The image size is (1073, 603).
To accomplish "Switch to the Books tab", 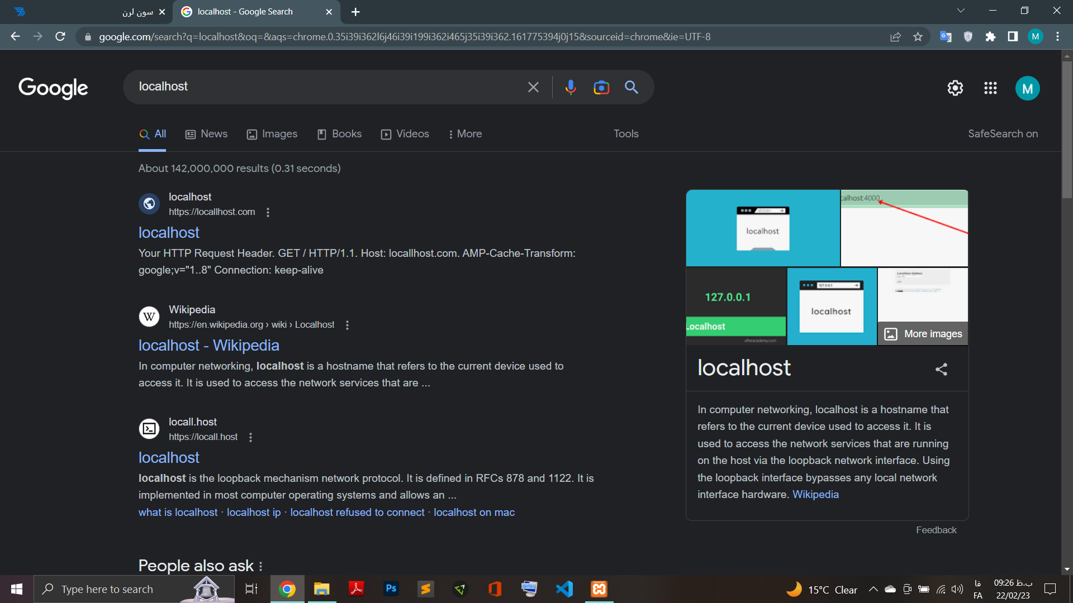I will (339, 134).
